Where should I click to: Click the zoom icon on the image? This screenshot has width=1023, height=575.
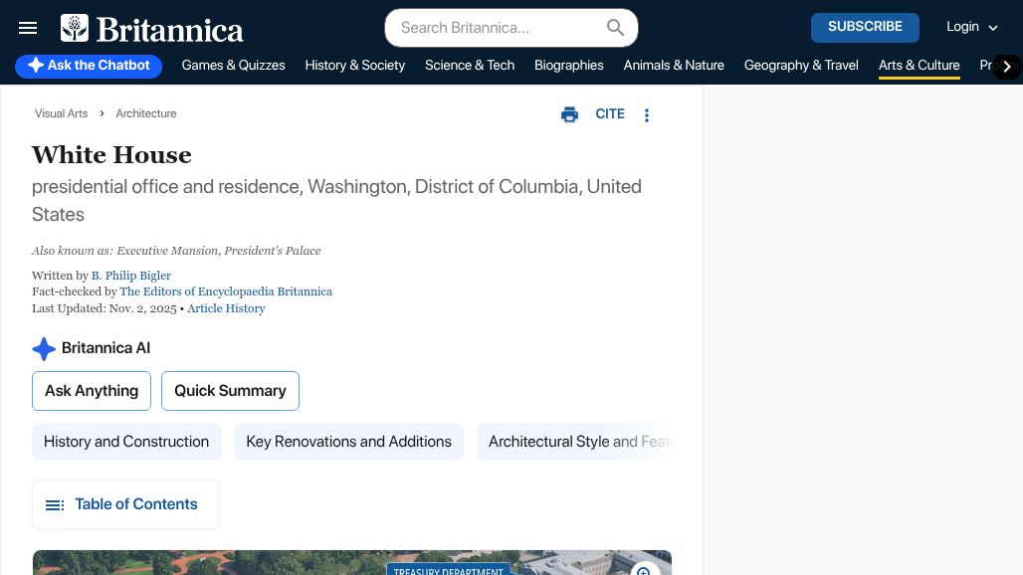644,571
